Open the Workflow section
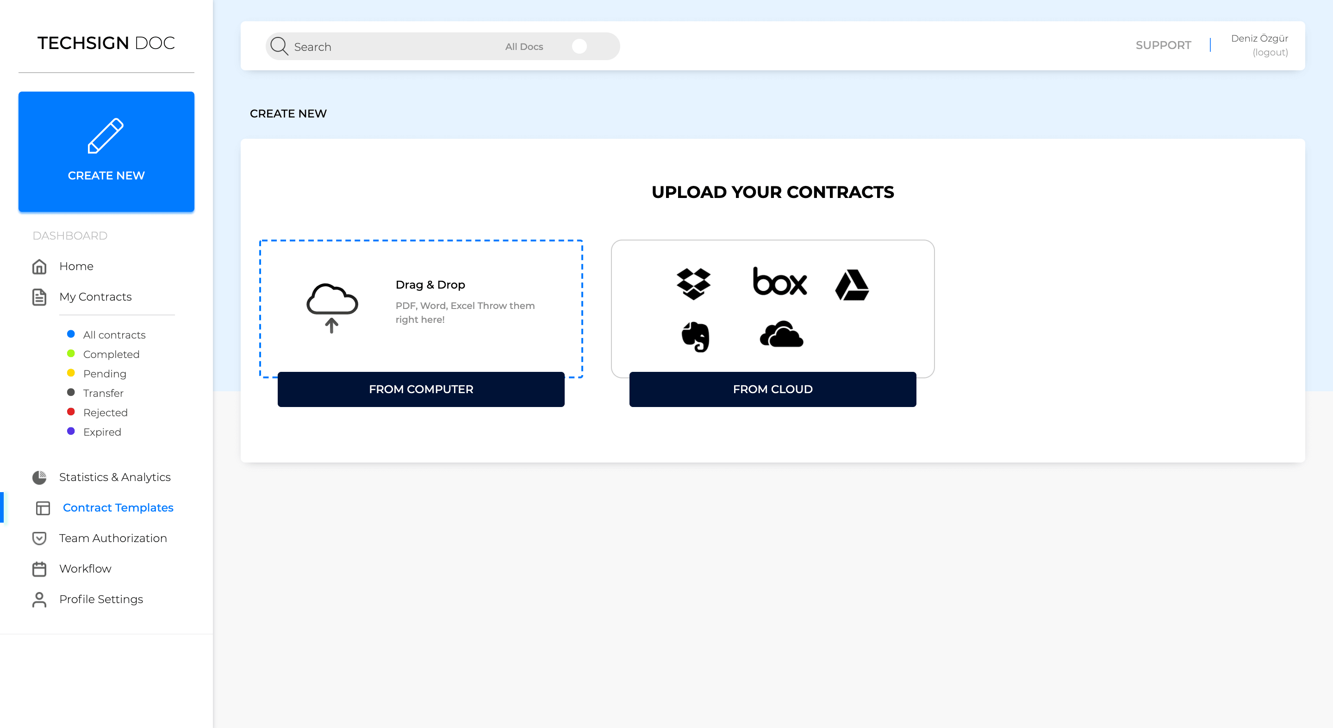The width and height of the screenshot is (1333, 728). pyautogui.click(x=85, y=569)
